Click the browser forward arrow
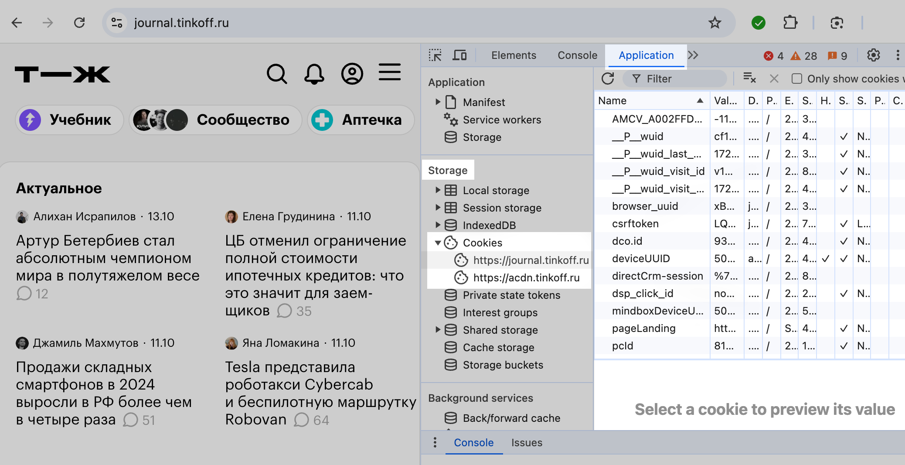The width and height of the screenshot is (905, 465). pyautogui.click(x=48, y=23)
